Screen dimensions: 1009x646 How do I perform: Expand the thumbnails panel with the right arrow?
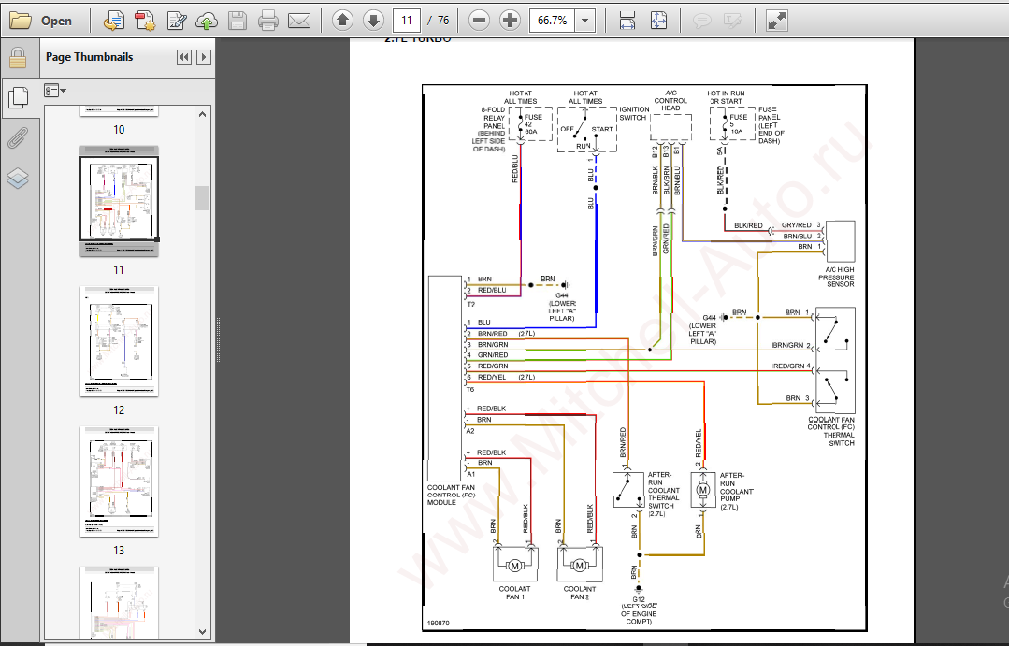pos(203,57)
